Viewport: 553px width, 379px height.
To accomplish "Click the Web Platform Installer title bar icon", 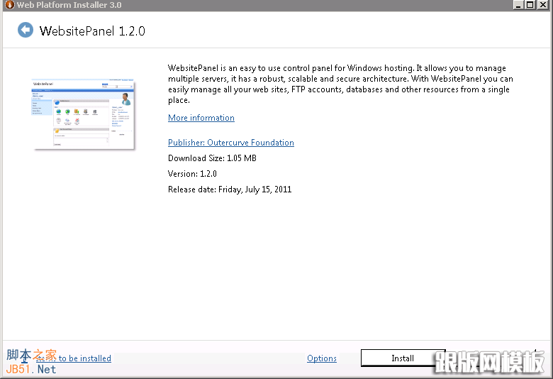I will point(9,5).
